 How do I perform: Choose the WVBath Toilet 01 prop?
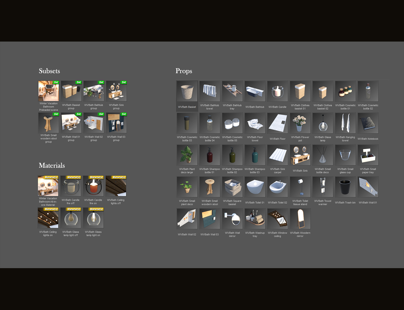(x=255, y=187)
